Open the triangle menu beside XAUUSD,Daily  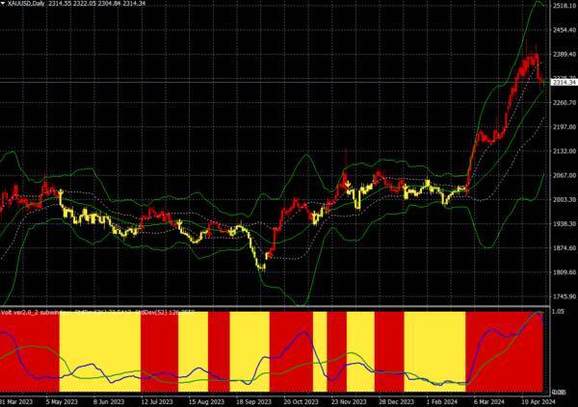pyautogui.click(x=4, y=6)
